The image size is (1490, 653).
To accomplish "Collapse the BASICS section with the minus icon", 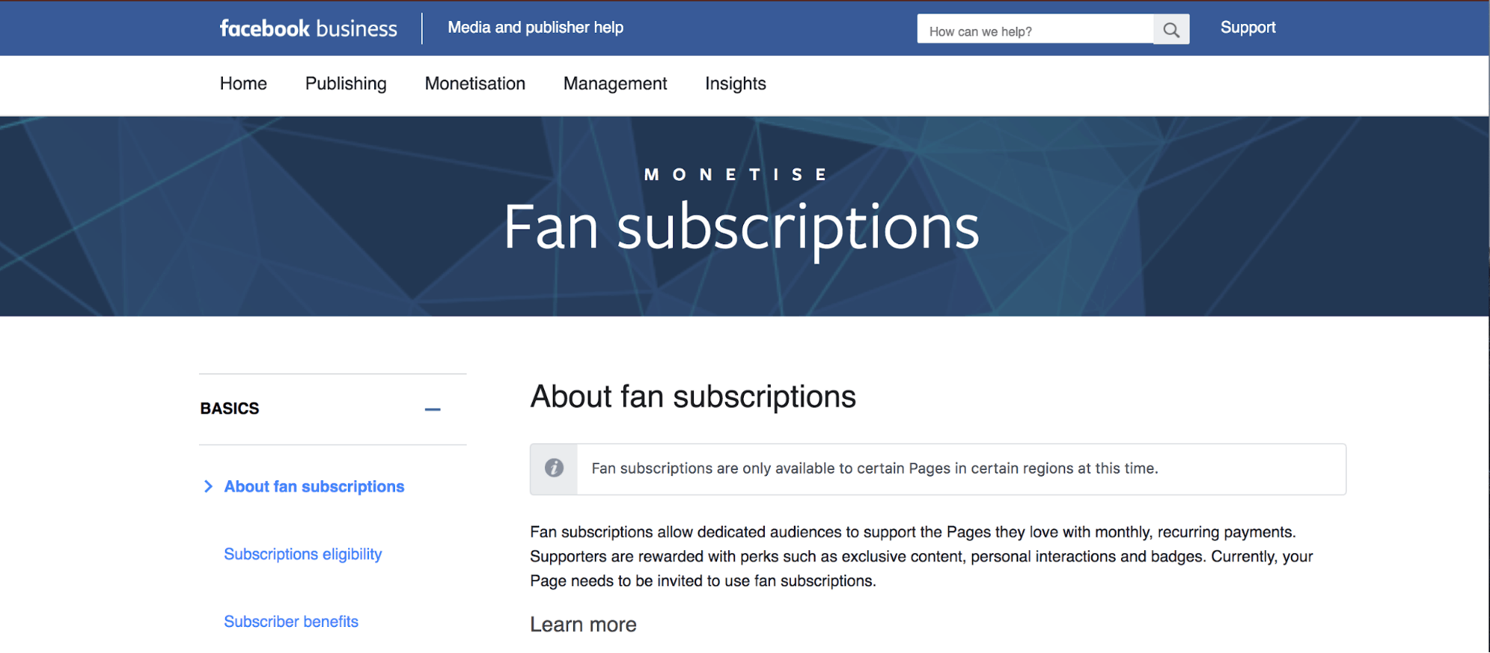I will click(432, 409).
